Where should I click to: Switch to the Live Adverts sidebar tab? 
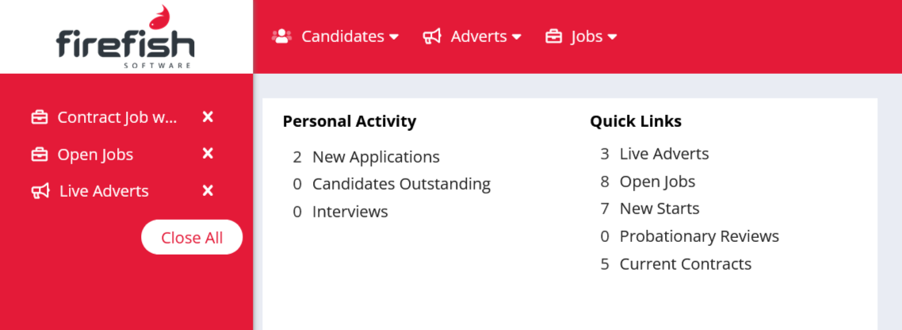[104, 191]
